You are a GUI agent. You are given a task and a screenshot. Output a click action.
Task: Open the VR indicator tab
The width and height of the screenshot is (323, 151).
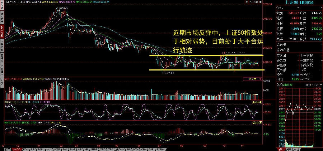(x=85, y=149)
